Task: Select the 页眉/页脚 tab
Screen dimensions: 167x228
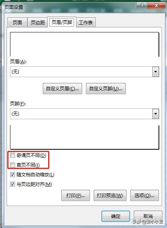Action: point(62,22)
